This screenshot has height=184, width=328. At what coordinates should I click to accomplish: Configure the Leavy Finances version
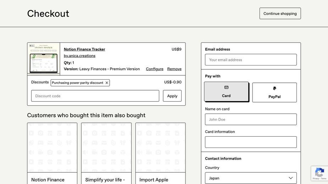[155, 69]
